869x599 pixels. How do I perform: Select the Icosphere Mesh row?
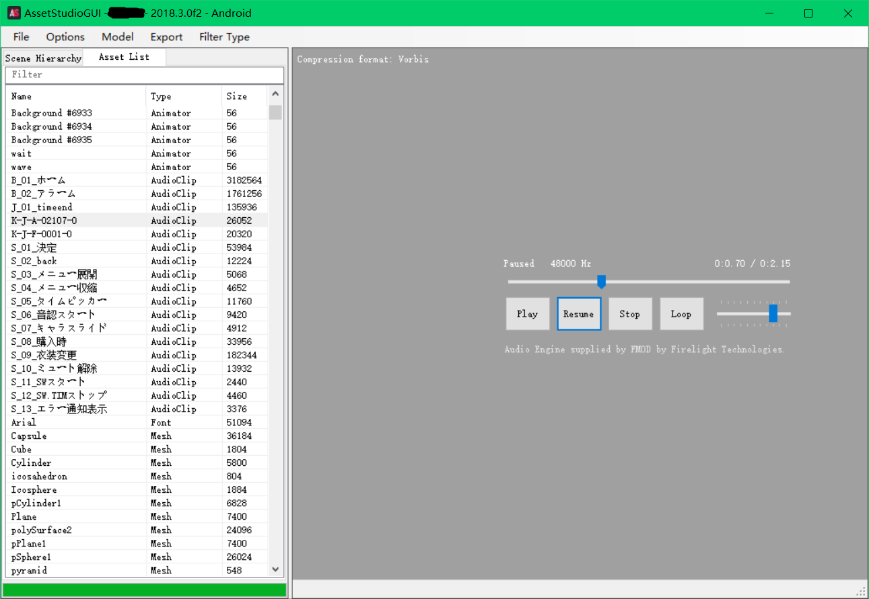pyautogui.click(x=137, y=489)
